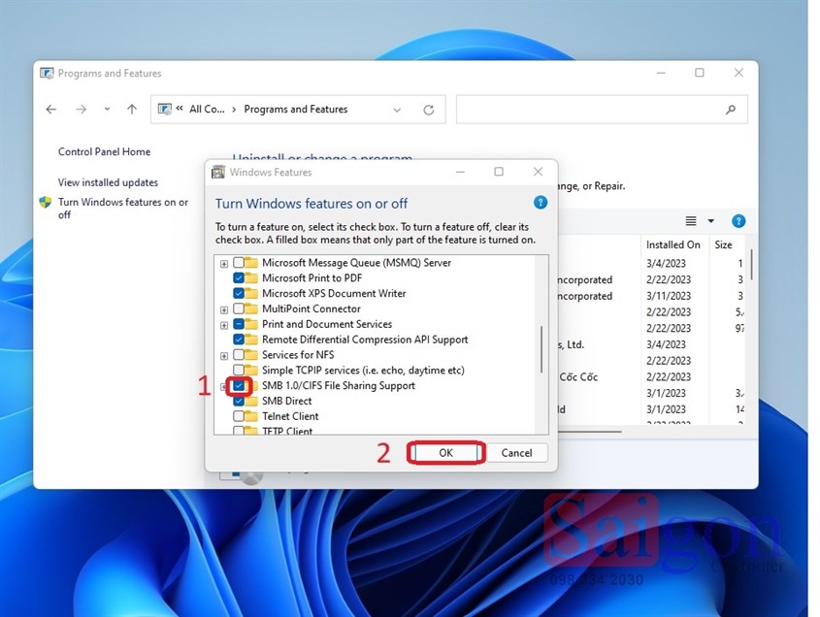Click the back navigation arrow
820x617 pixels.
(x=51, y=110)
